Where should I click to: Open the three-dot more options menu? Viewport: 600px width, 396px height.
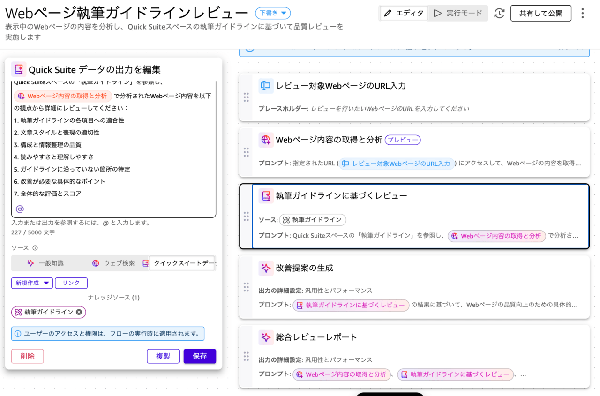(582, 13)
